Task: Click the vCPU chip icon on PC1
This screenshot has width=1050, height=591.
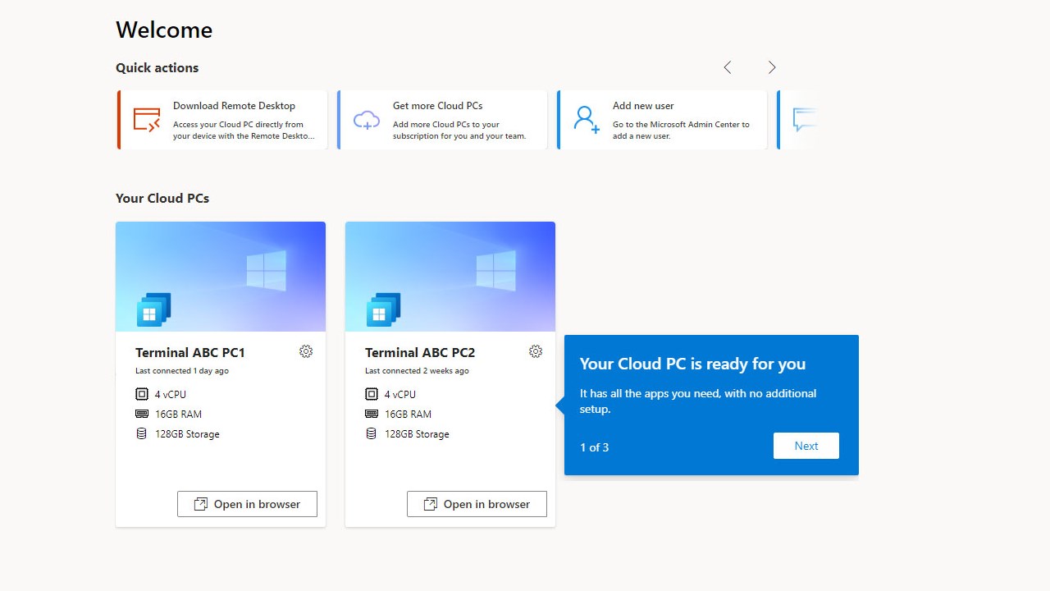Action: click(142, 394)
